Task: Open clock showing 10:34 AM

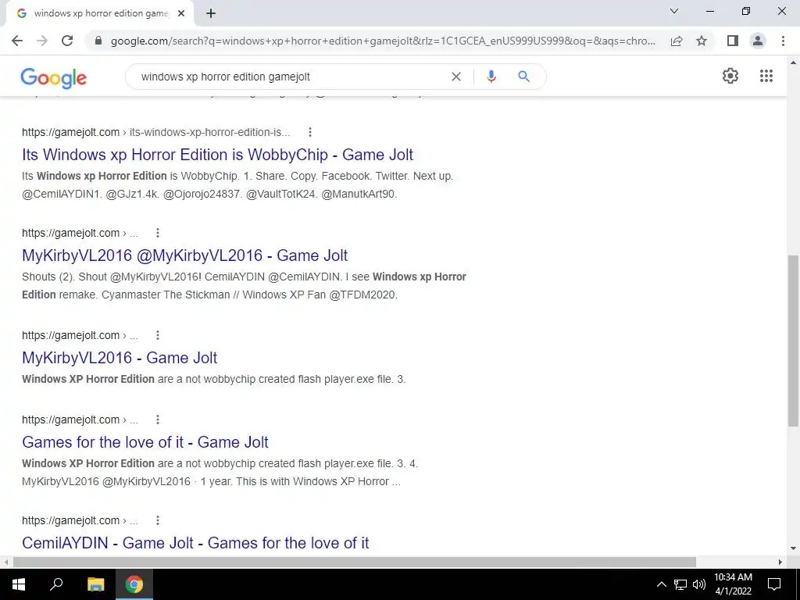Action: tap(733, 584)
